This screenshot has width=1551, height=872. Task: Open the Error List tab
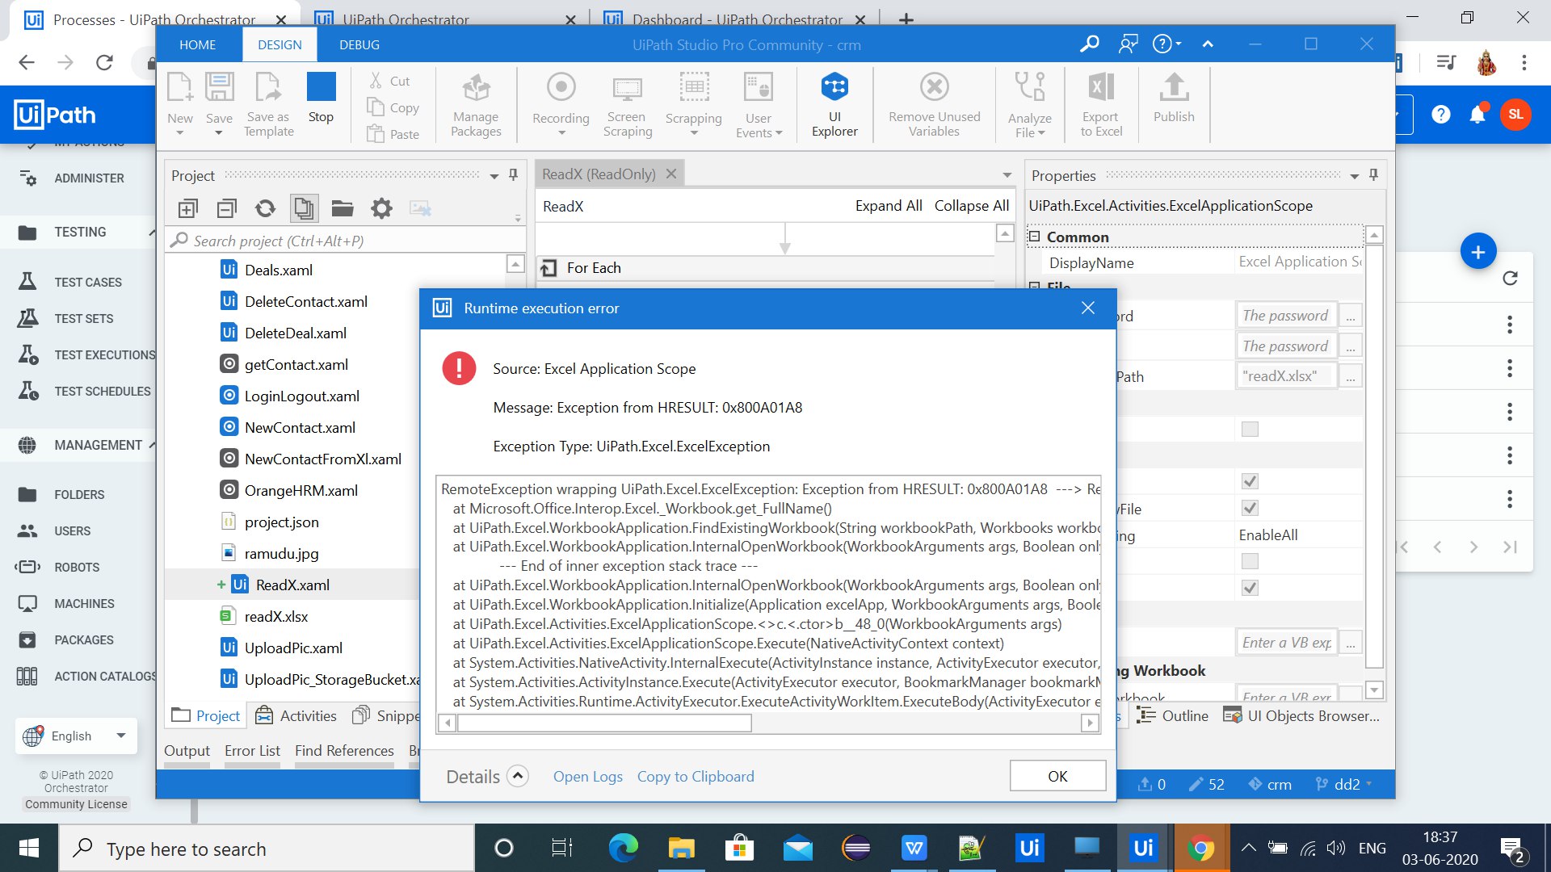tap(252, 751)
